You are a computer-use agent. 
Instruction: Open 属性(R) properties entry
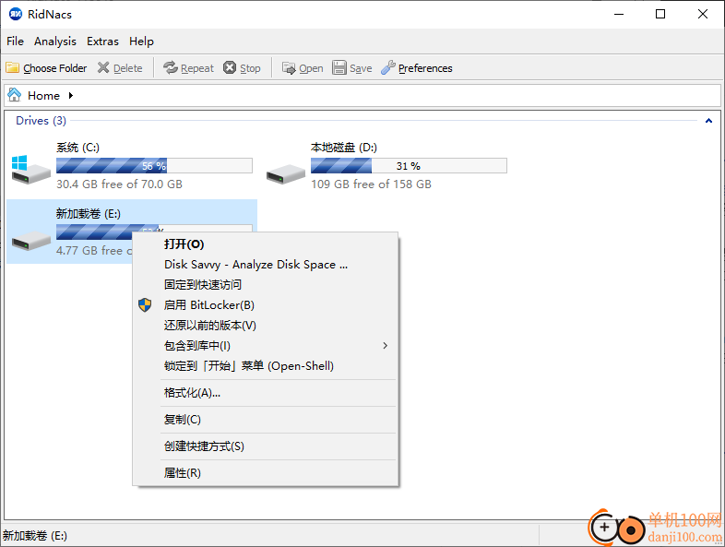pyautogui.click(x=266, y=473)
